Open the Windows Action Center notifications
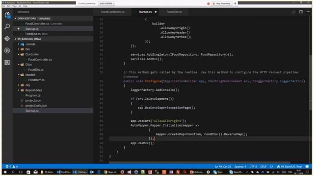314x176 pixels. 307,172
